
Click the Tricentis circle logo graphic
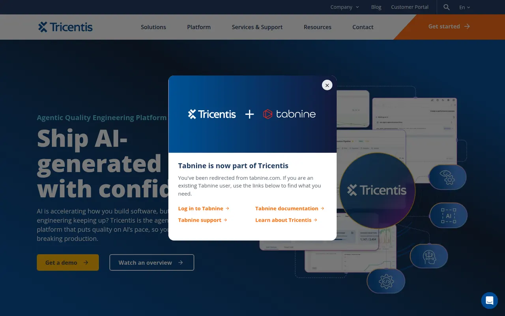(x=377, y=190)
